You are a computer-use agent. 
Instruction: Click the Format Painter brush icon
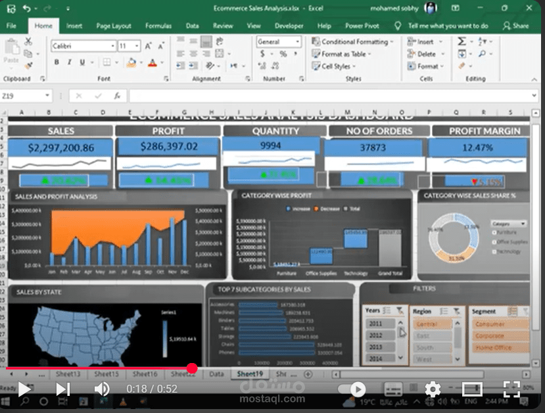pos(28,65)
